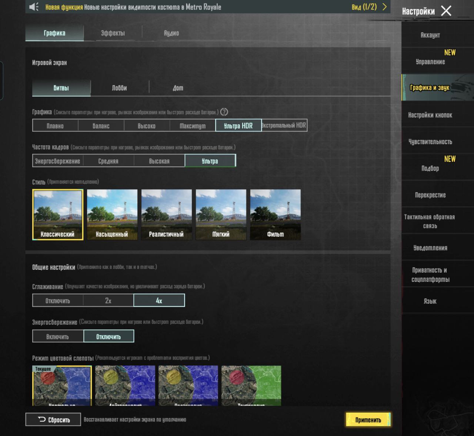The image size is (474, 436).
Task: Enable power saving with Включить
Action: point(58,336)
